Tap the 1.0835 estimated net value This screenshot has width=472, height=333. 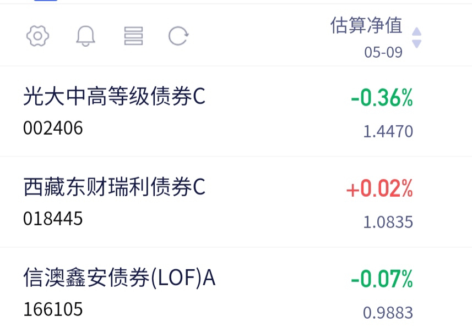click(x=388, y=222)
